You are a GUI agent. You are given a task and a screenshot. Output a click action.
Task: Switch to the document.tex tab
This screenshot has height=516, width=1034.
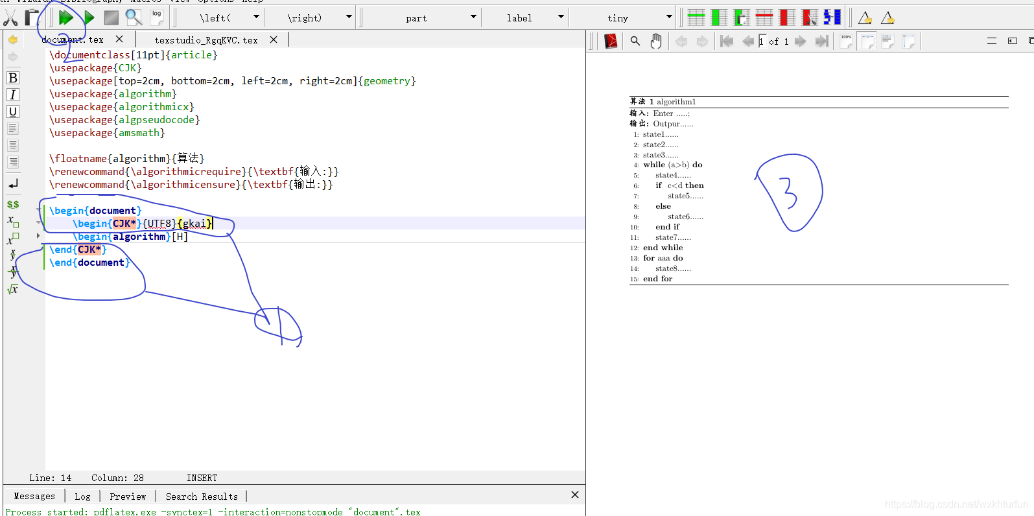coord(73,40)
